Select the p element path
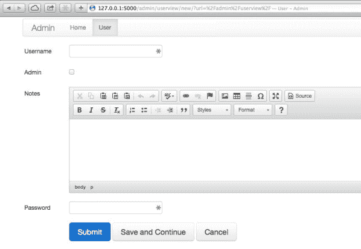The image size is (361, 249). (92, 187)
